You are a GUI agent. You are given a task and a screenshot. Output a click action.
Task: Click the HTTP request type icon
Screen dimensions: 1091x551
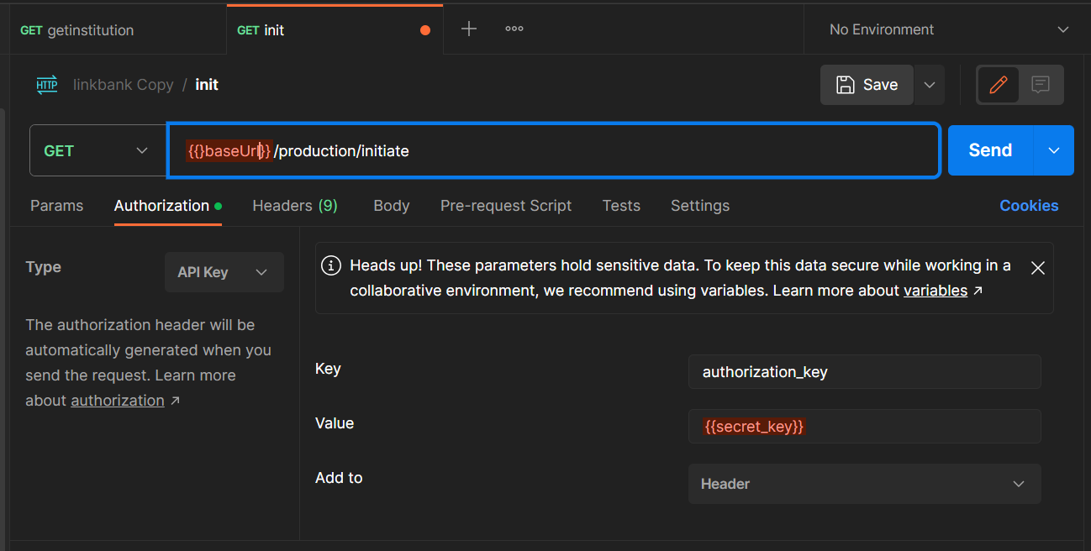[x=47, y=85]
